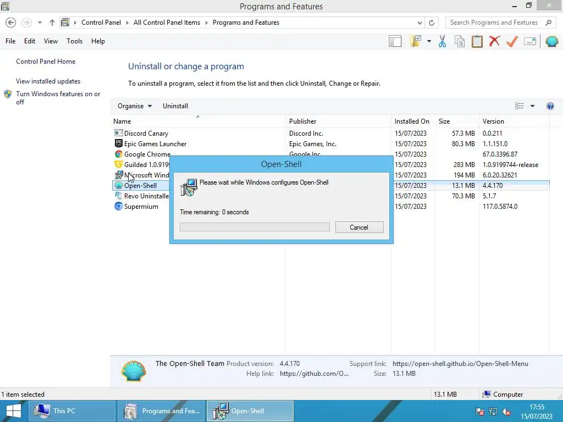Expand dropdown next to folder toolbar icon
Image resolution: width=563 pixels, height=422 pixels.
pos(429,41)
